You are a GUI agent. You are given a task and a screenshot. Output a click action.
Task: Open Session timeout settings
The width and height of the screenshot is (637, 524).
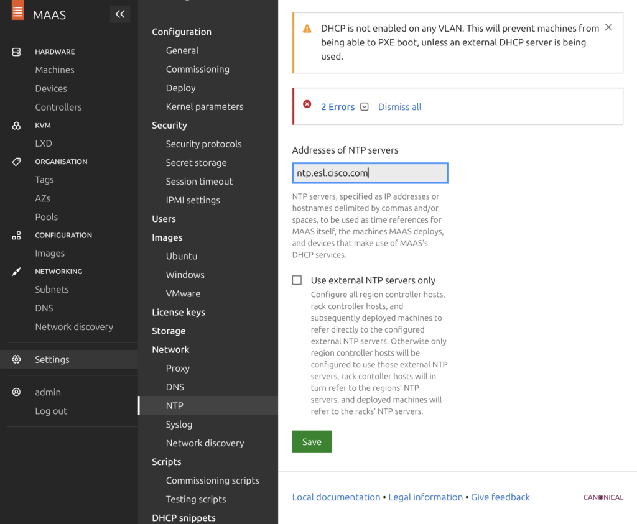point(199,182)
